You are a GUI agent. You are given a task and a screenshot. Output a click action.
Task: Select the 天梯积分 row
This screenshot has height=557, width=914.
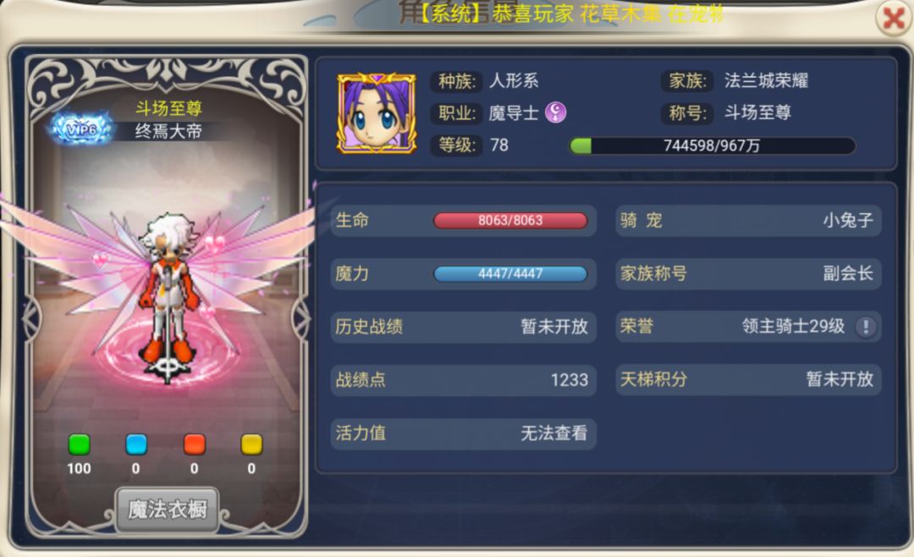click(748, 380)
